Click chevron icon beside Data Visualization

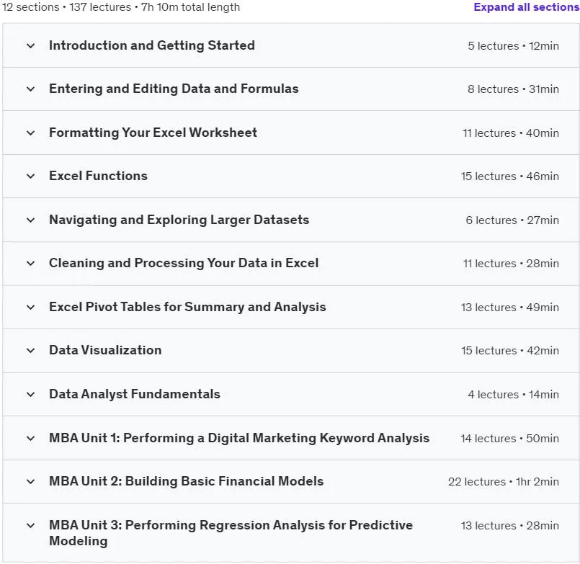point(31,350)
